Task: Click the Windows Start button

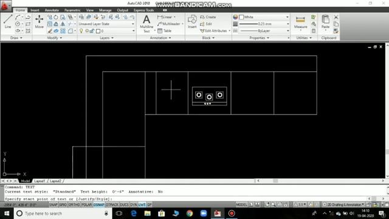Action: coord(7,214)
